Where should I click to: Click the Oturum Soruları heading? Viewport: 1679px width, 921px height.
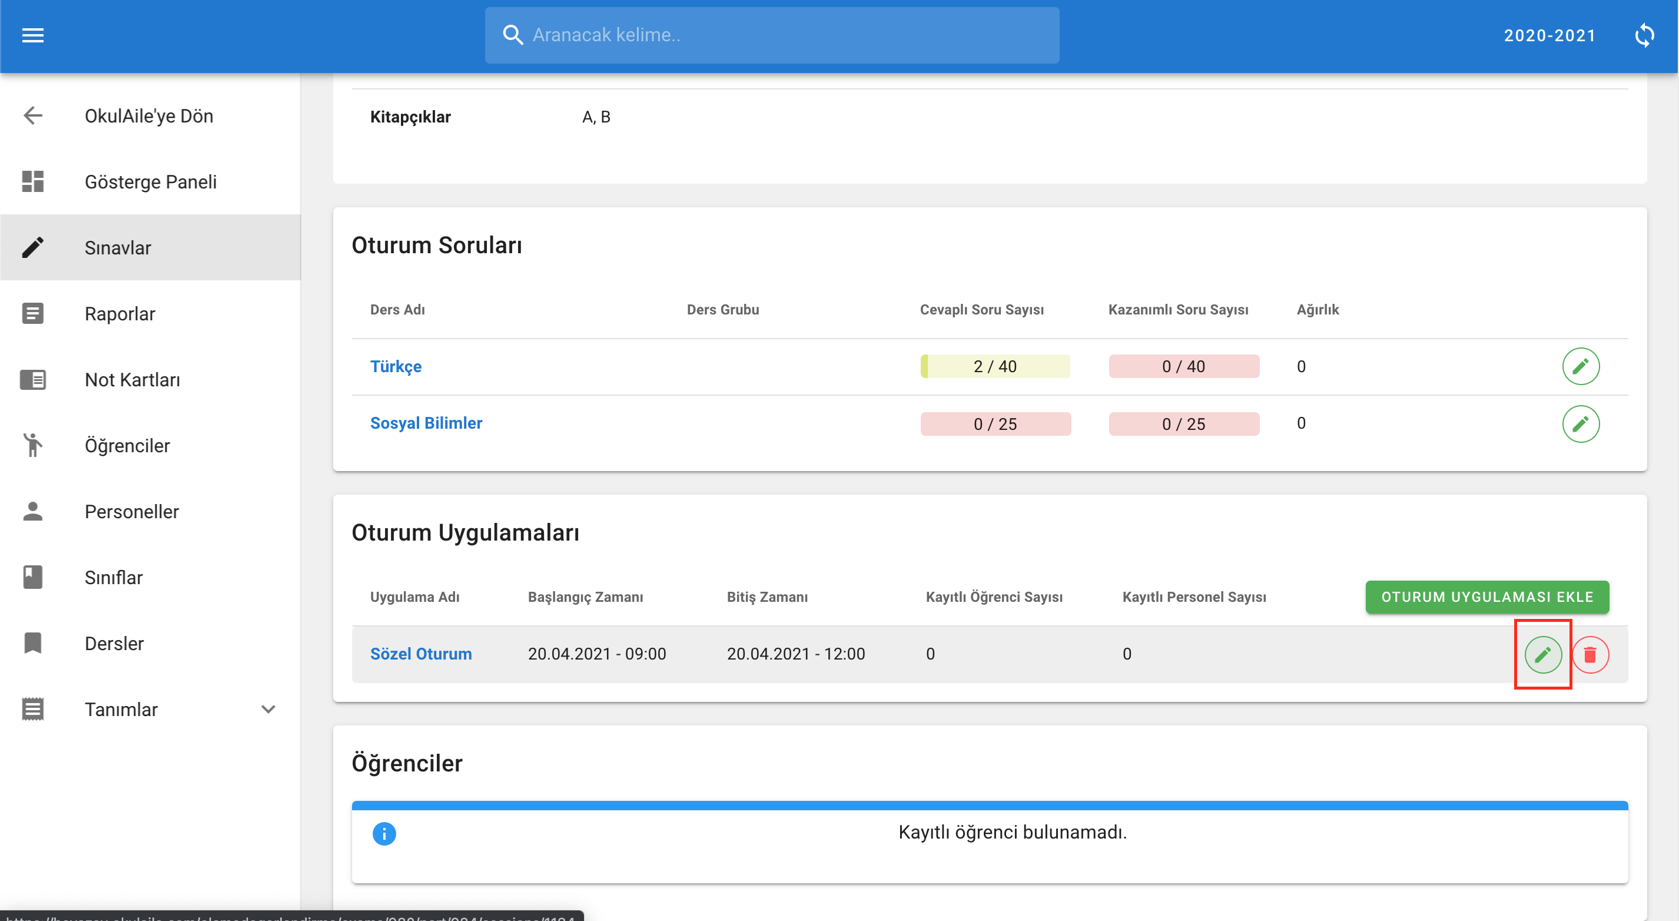coord(437,245)
